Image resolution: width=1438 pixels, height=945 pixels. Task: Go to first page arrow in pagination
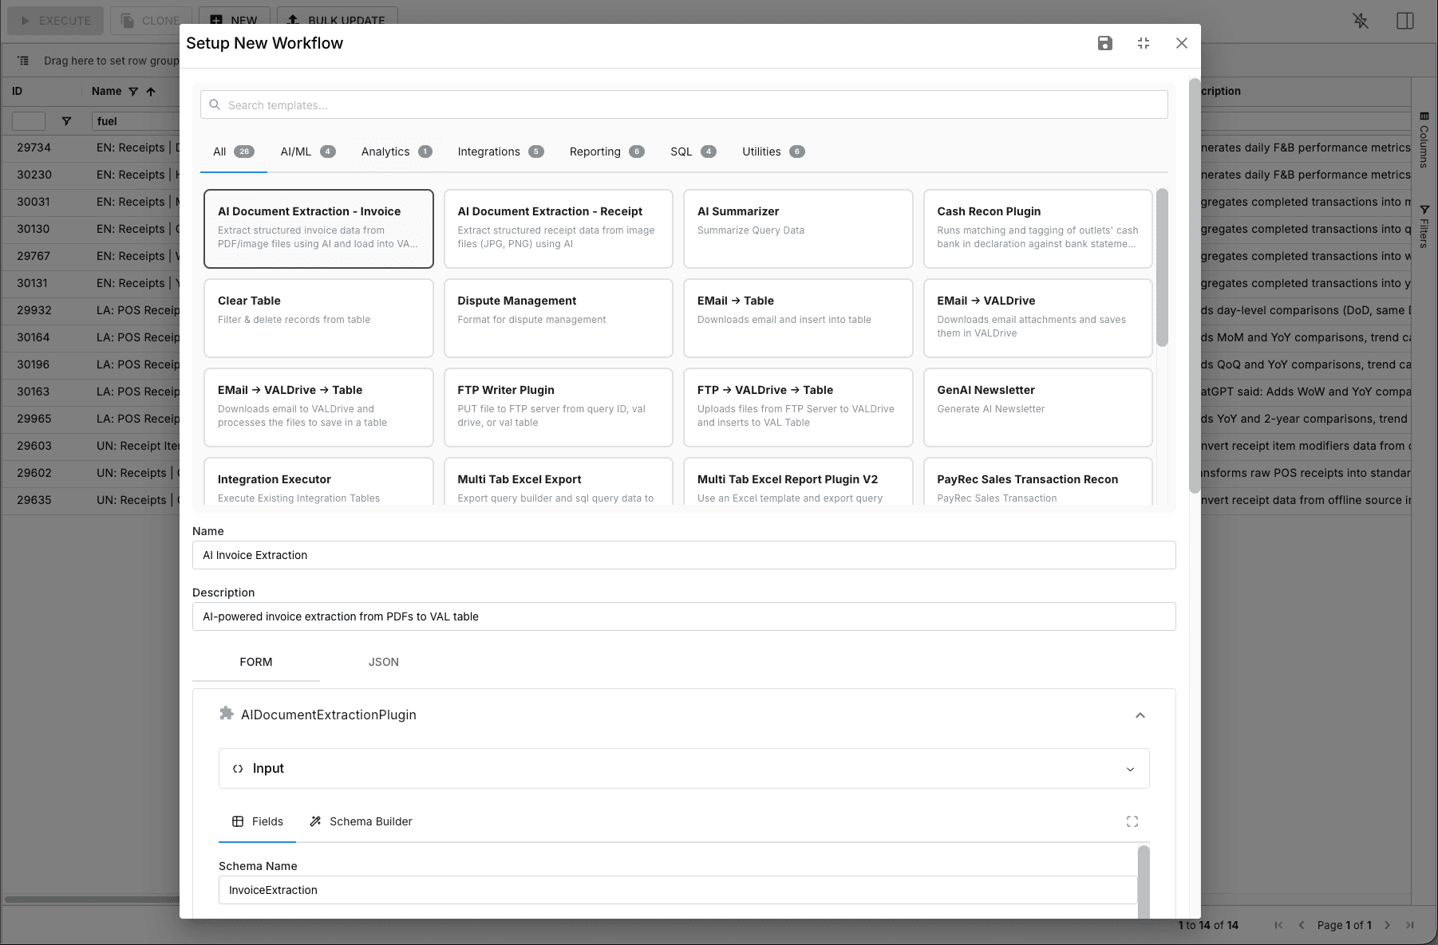(x=1279, y=925)
